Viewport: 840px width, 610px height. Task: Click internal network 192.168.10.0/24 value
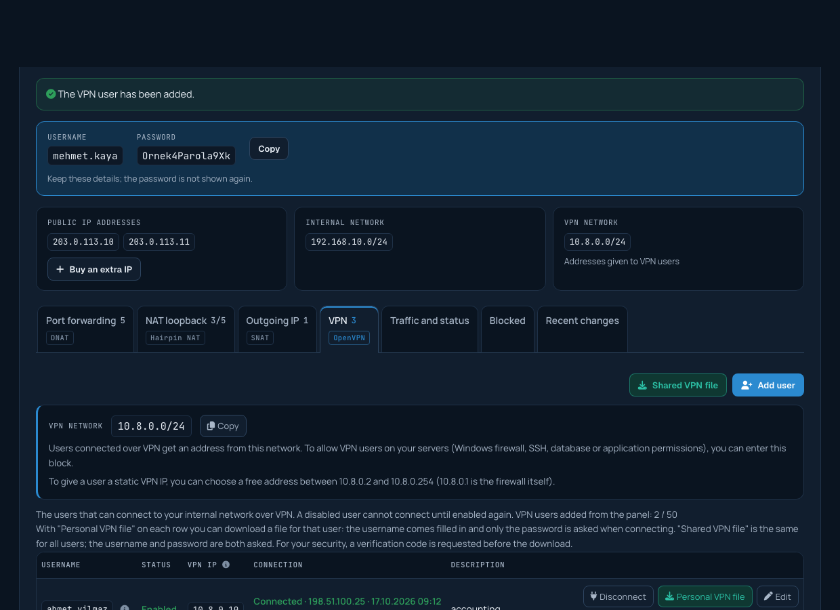click(349, 242)
